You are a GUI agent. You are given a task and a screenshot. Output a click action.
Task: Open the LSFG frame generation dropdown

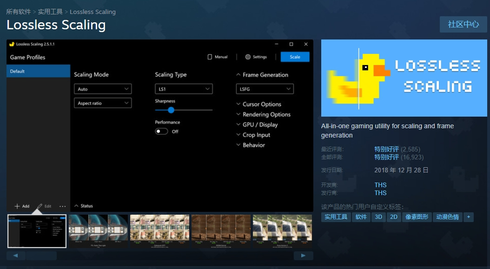click(x=265, y=89)
